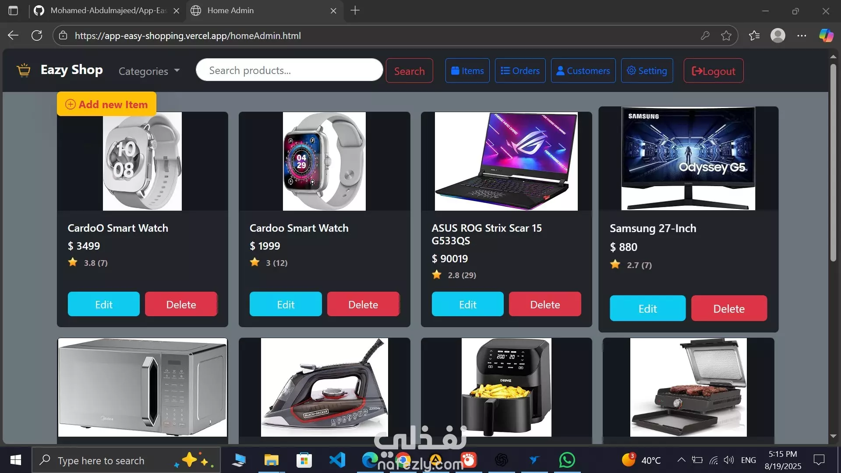Image resolution: width=841 pixels, height=473 pixels.
Task: Show hidden icons in the system tray
Action: [x=681, y=460]
